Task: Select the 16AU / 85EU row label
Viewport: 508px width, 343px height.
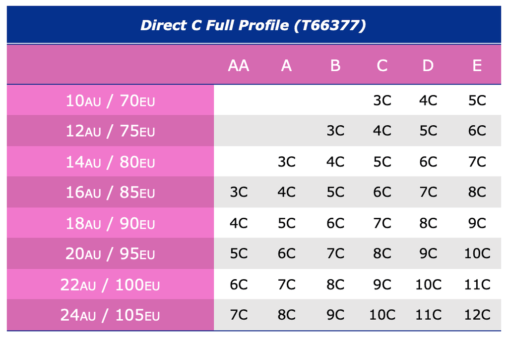Action: pyautogui.click(x=110, y=193)
